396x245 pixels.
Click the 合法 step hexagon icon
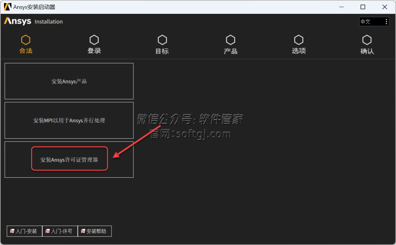coord(26,40)
